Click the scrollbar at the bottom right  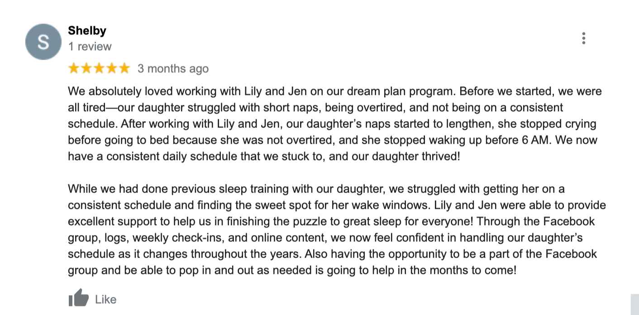(x=634, y=304)
